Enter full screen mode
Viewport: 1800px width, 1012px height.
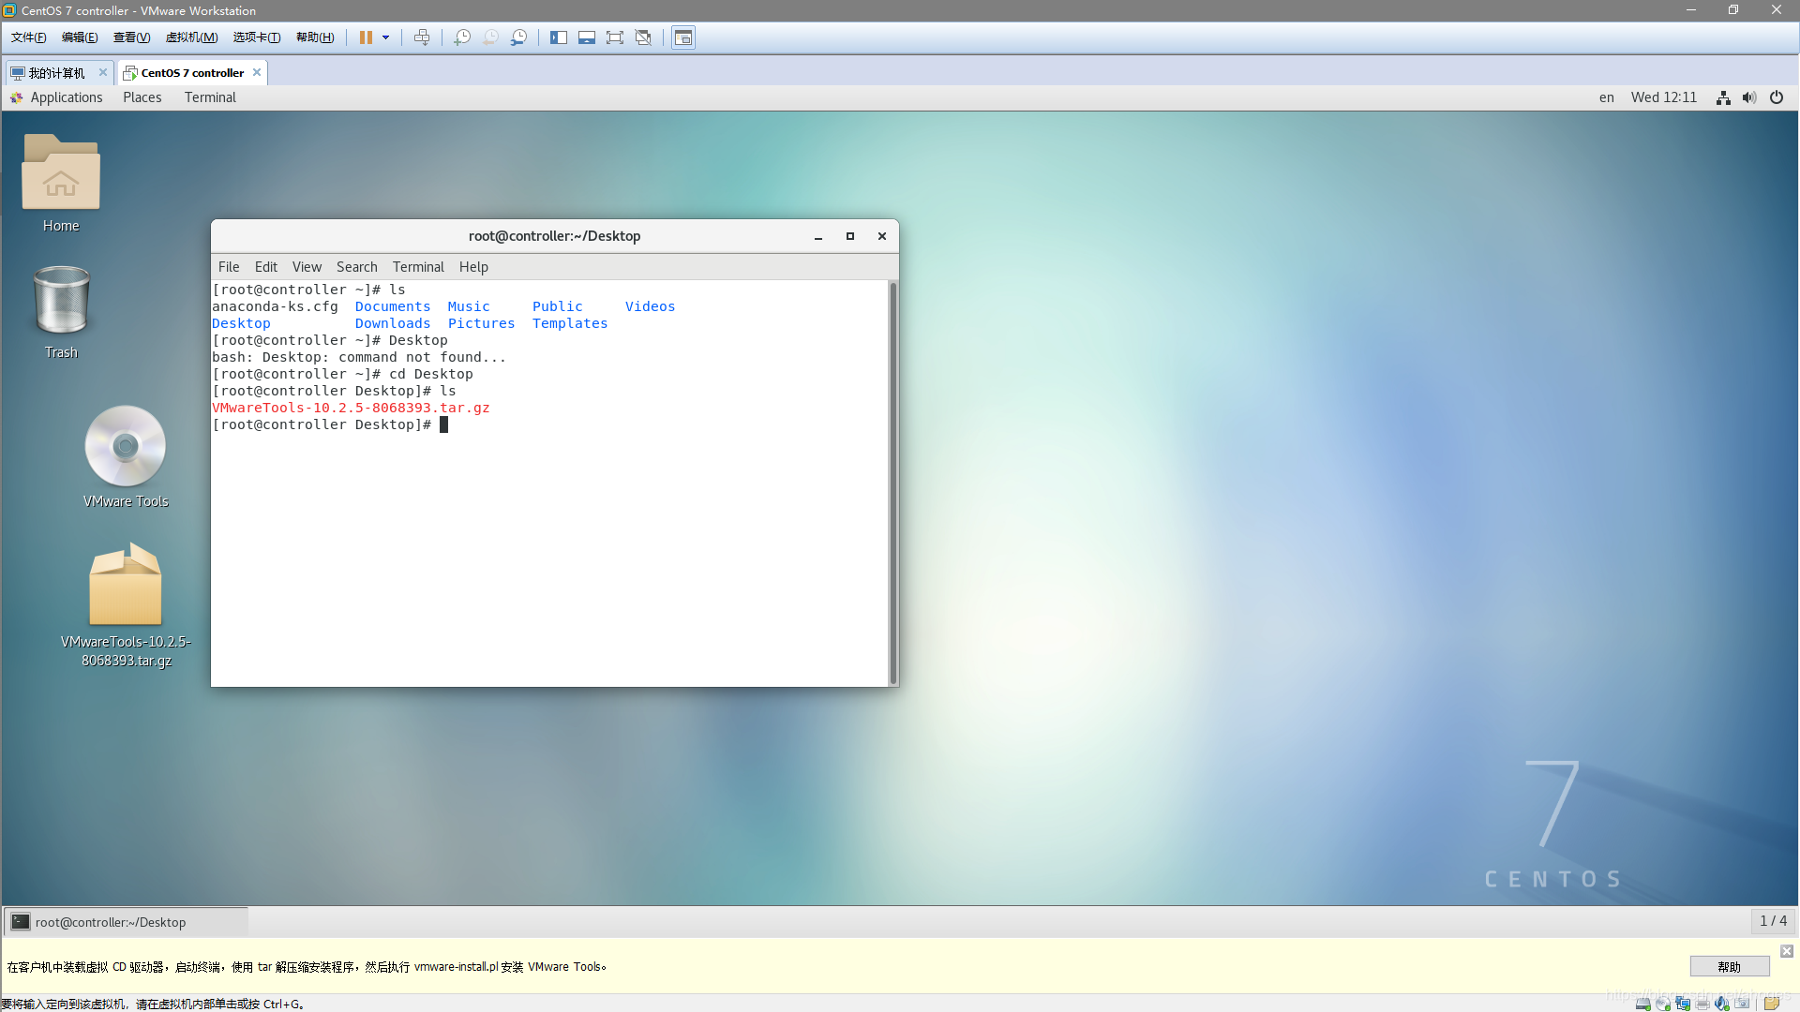pyautogui.click(x=615, y=37)
